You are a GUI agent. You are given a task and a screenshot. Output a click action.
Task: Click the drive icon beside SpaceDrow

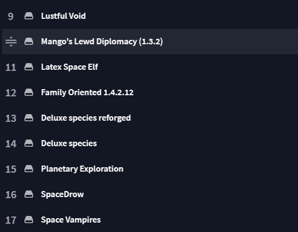[x=29, y=194]
